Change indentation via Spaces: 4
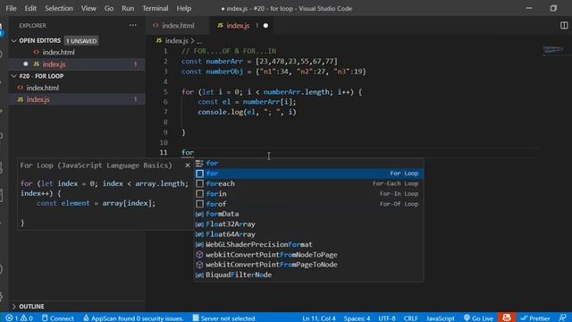Image resolution: width=572 pixels, height=322 pixels. (x=357, y=318)
